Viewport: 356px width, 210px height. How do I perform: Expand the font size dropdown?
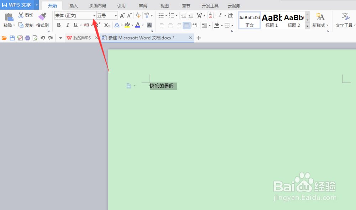(115, 16)
